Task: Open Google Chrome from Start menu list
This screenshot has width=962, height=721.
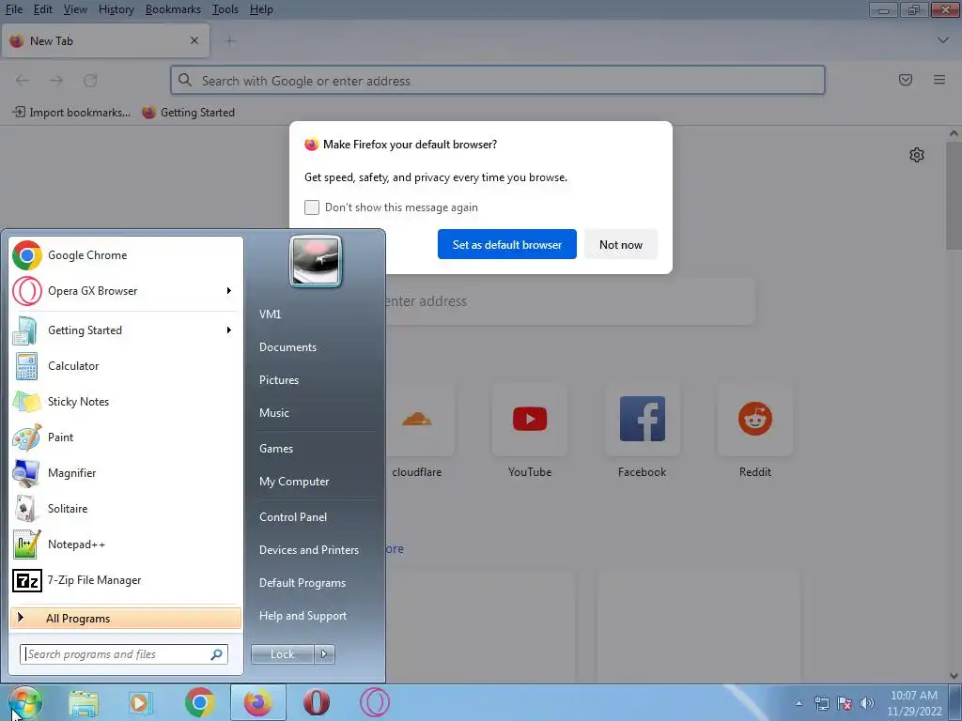Action: point(126,255)
